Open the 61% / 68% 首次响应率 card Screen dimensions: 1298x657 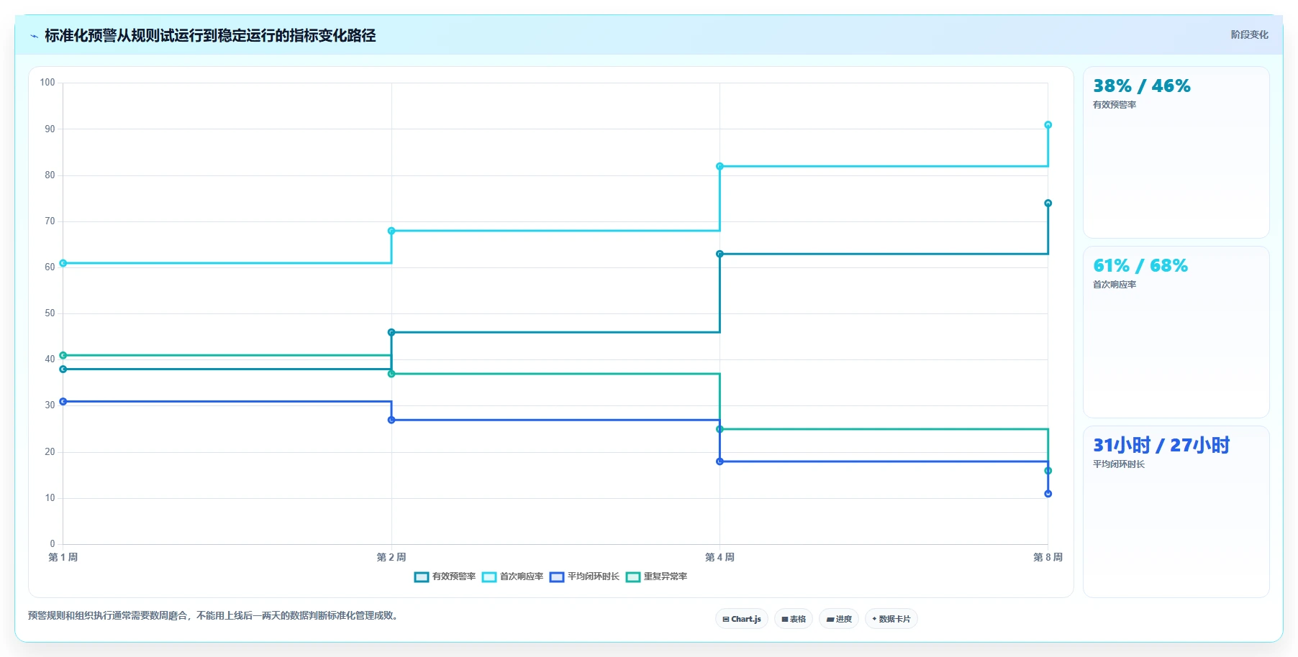click(x=1176, y=332)
